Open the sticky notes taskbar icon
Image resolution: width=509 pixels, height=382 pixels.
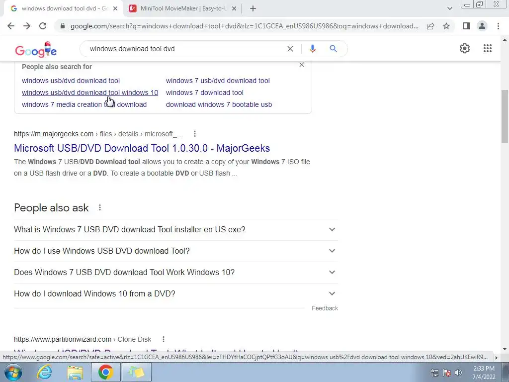(136, 372)
